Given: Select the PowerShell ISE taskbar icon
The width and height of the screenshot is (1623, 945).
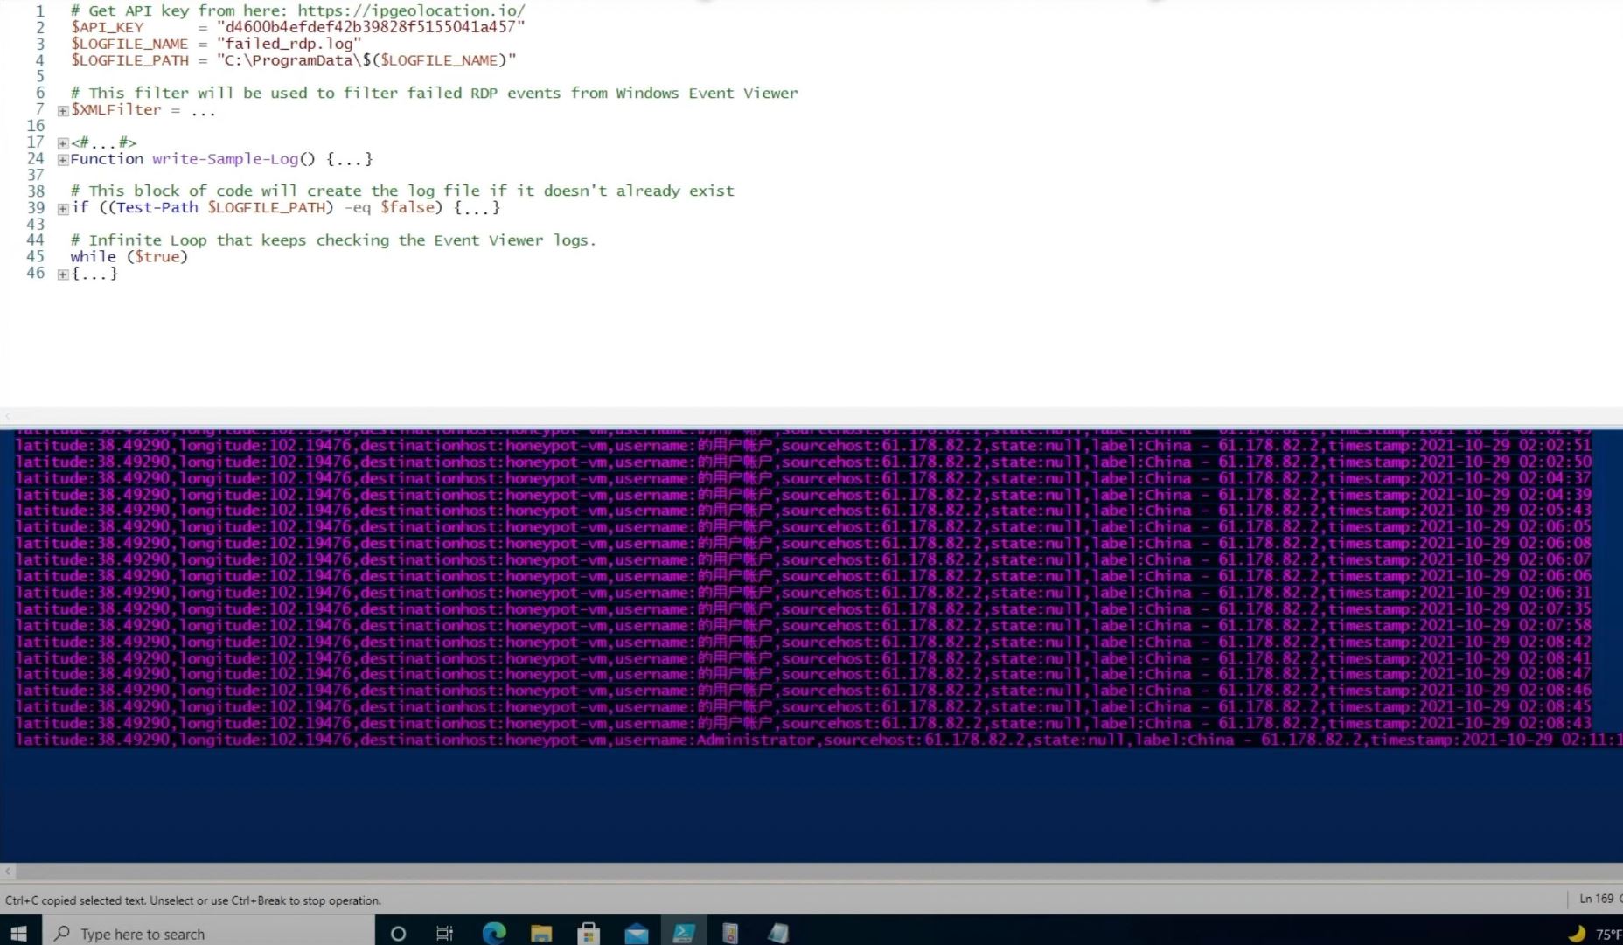Looking at the screenshot, I should click(684, 934).
